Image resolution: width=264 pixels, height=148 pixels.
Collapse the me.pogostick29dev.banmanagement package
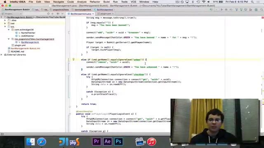(9, 39)
